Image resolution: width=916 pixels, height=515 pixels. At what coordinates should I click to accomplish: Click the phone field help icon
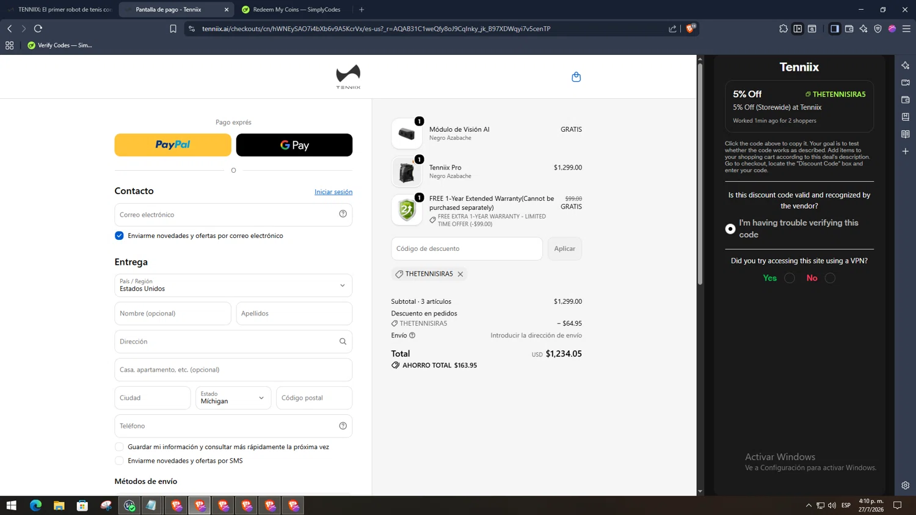tap(343, 426)
